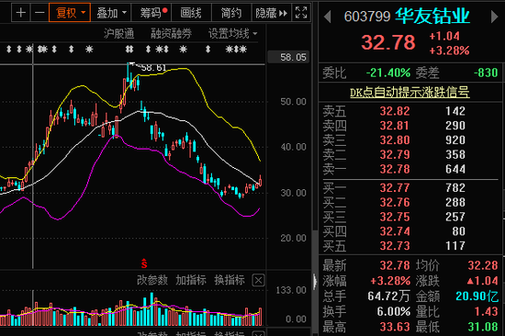Click the 筹码 toolbar button
This screenshot has width=505, height=336.
click(x=152, y=13)
